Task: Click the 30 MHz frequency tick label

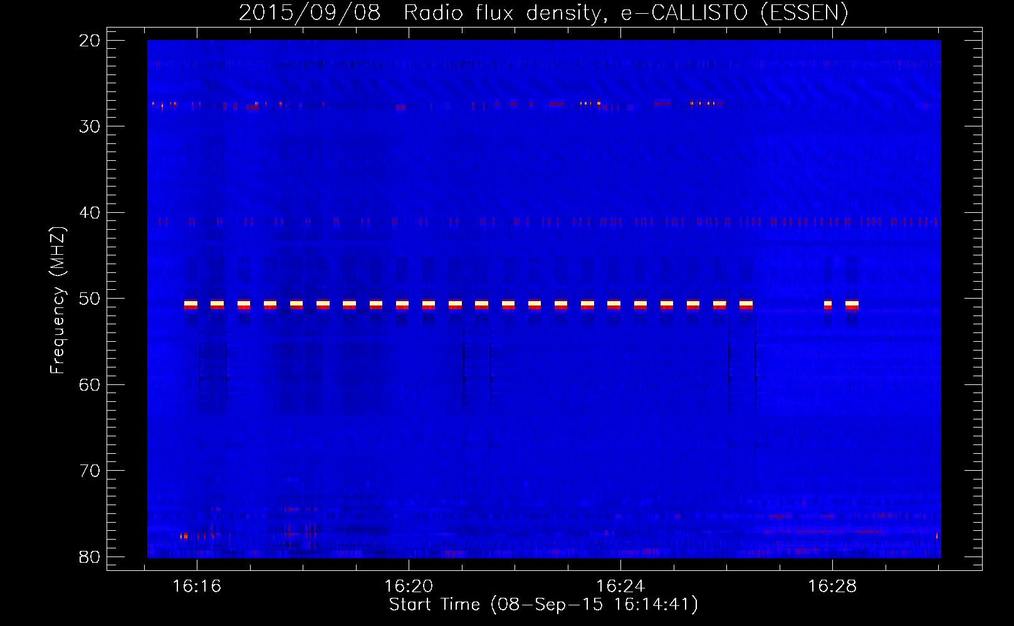Action: point(90,126)
